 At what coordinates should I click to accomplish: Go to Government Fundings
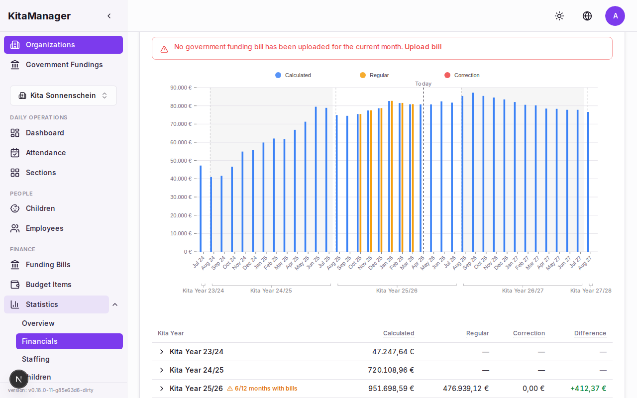tap(64, 65)
